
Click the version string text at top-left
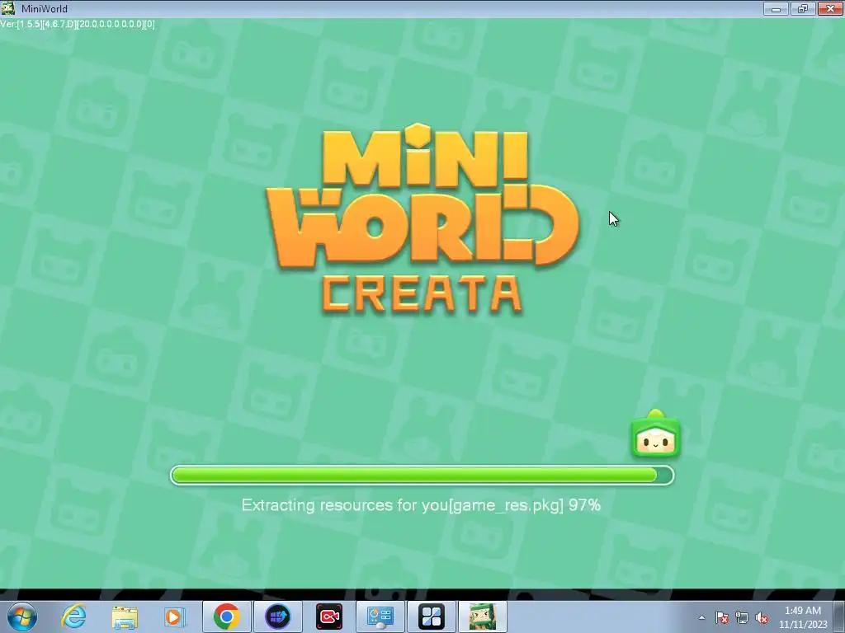tap(78, 24)
